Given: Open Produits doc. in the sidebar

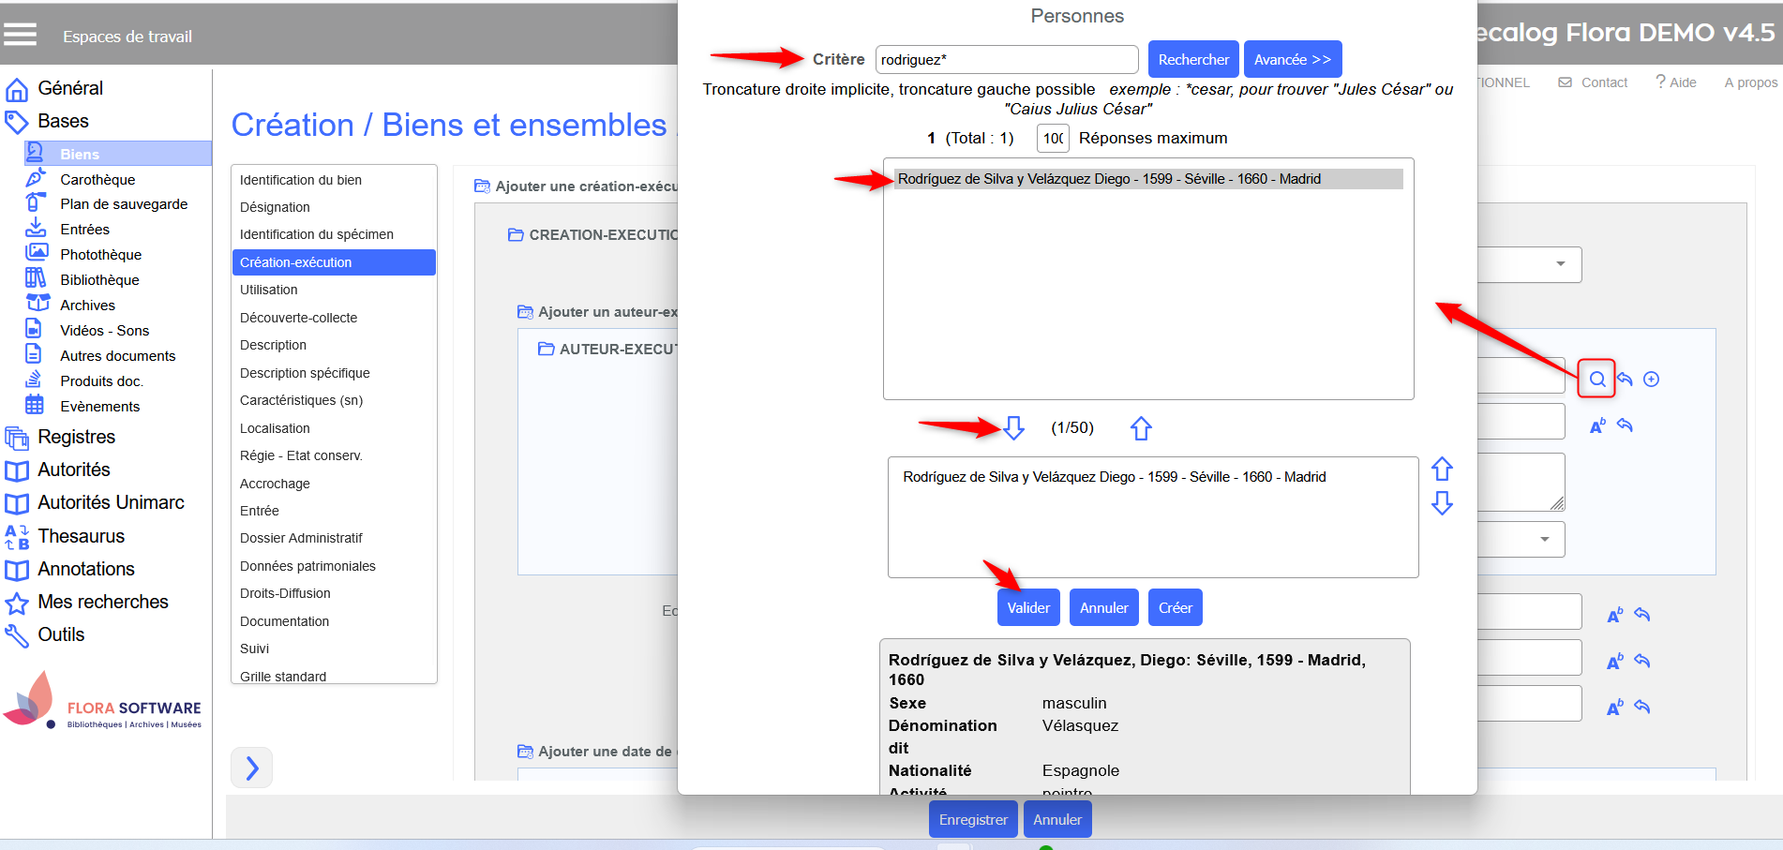Looking at the screenshot, I should [x=101, y=381].
